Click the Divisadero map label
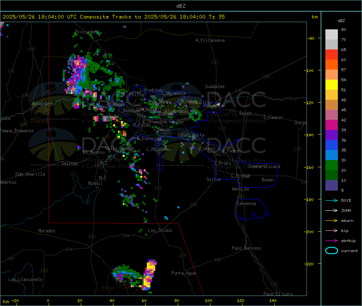The image size is (362, 306). [x=87, y=32]
